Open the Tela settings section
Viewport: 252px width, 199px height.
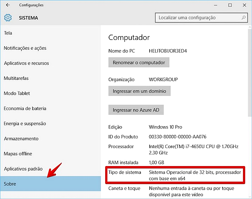[8, 33]
